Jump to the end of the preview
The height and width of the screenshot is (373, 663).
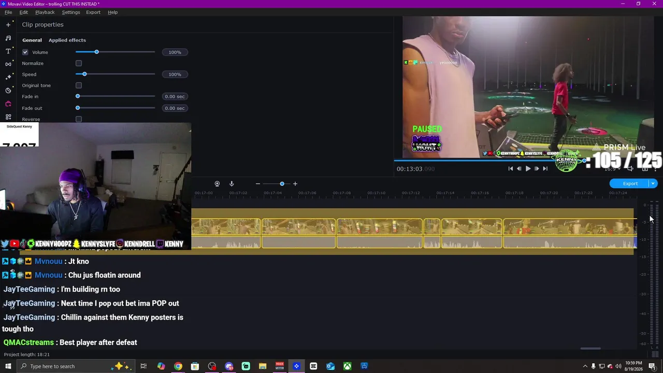coord(545,168)
